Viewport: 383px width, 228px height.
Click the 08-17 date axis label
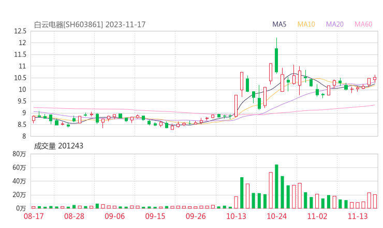34,216
